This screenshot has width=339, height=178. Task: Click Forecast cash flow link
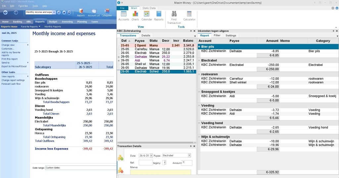coord(11,84)
